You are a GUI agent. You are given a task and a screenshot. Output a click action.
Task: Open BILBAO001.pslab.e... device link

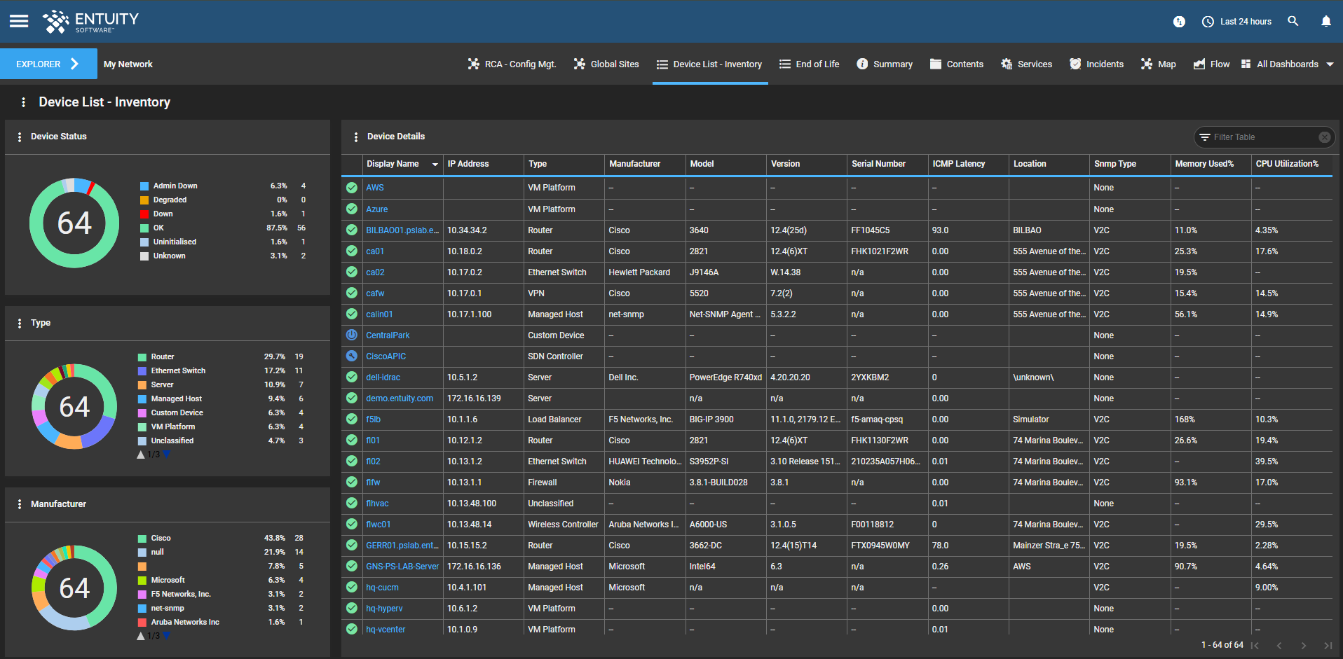[402, 230]
